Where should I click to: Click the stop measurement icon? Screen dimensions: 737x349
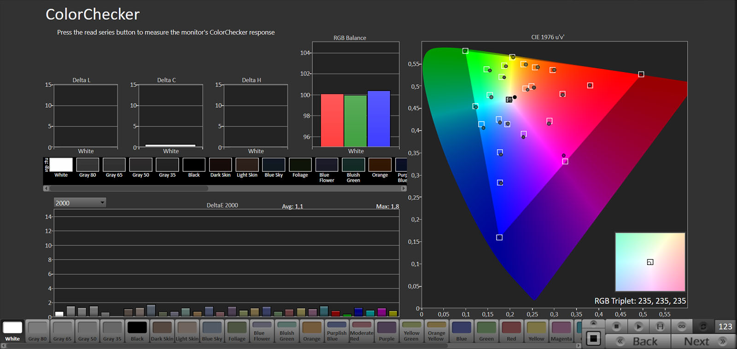coord(616,326)
